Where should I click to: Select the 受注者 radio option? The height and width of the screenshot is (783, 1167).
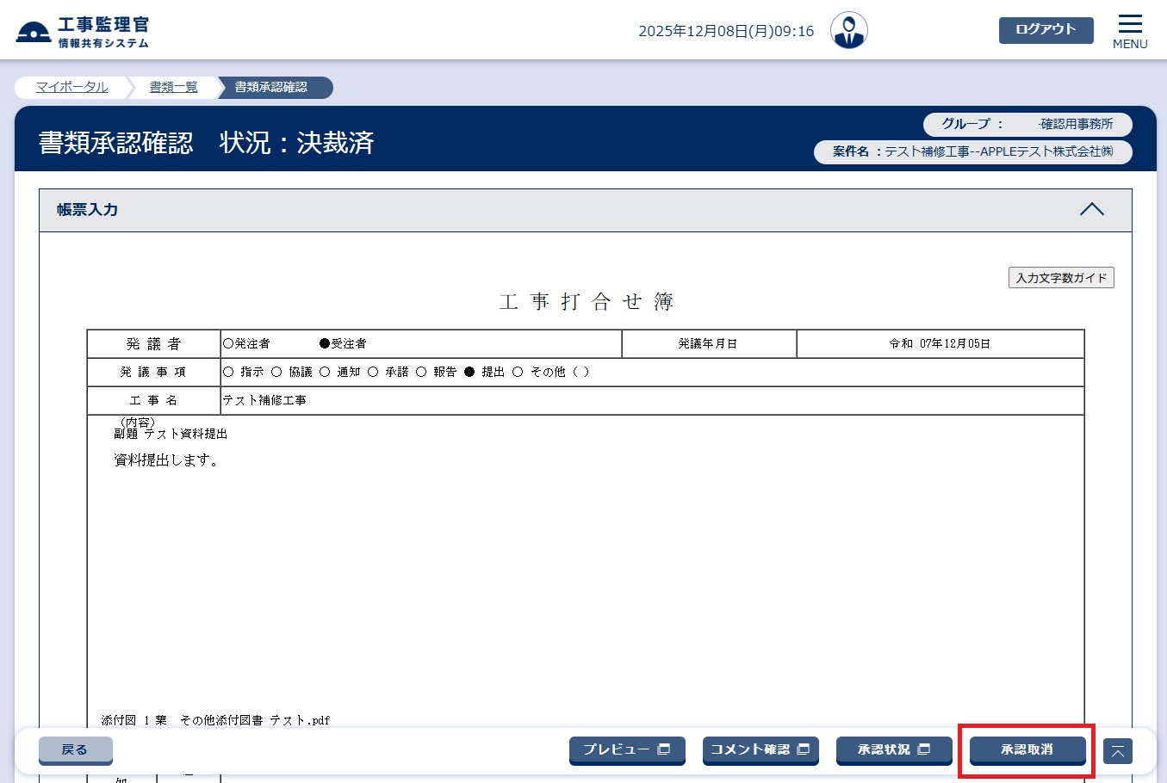(325, 343)
